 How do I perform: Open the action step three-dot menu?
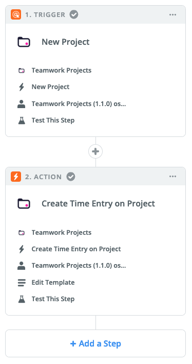pos(172,177)
